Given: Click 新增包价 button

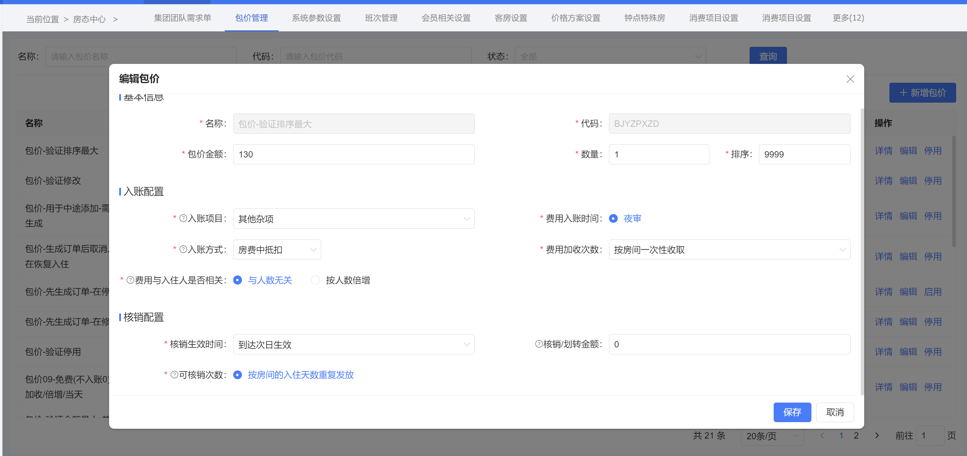Looking at the screenshot, I should (x=922, y=93).
